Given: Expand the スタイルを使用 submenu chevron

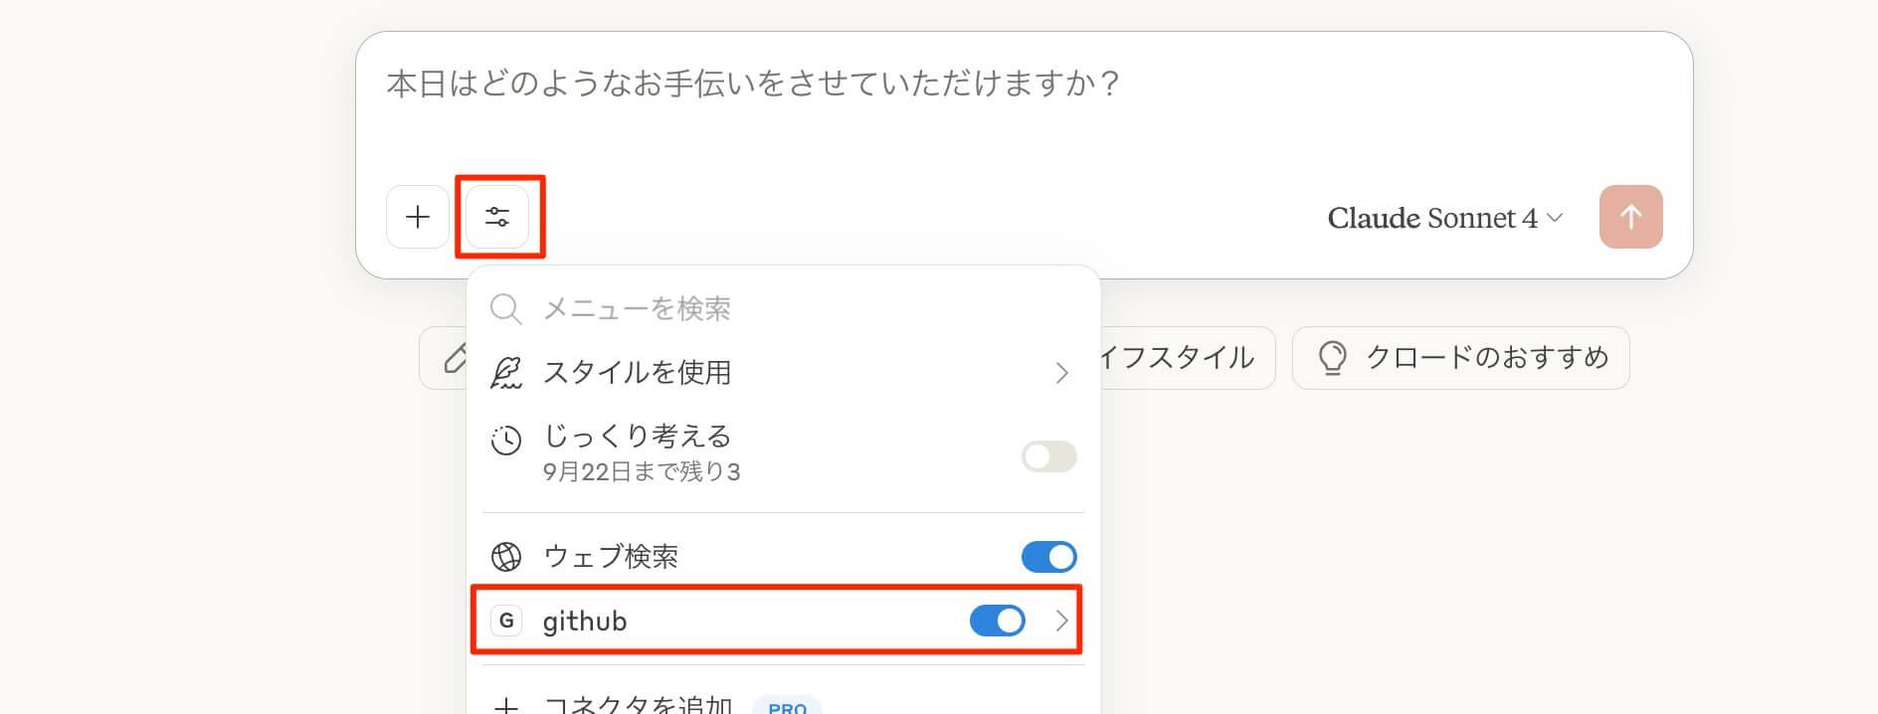Looking at the screenshot, I should (x=1061, y=373).
